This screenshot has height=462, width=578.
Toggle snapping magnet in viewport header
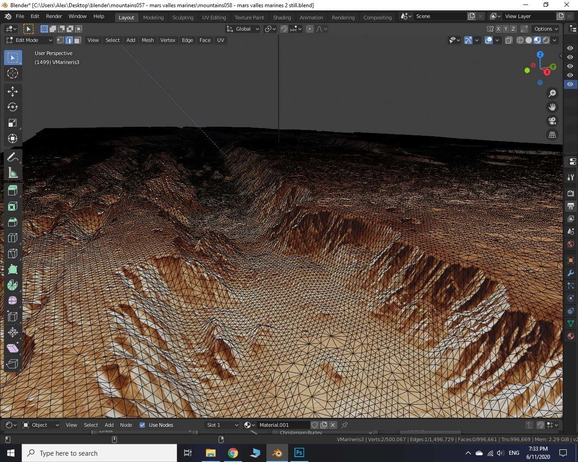pyautogui.click(x=284, y=29)
